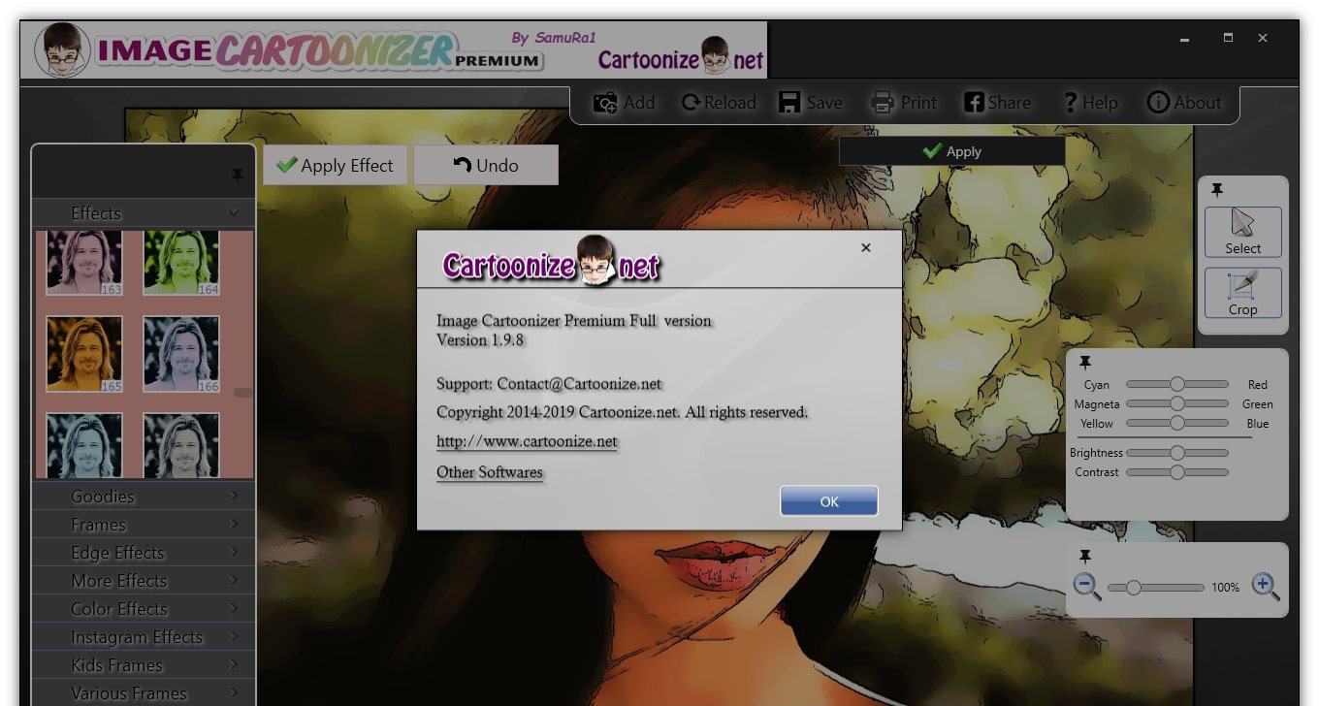1319x706 pixels.
Task: Minimize the Image Cartoonizer window
Action: (1185, 39)
